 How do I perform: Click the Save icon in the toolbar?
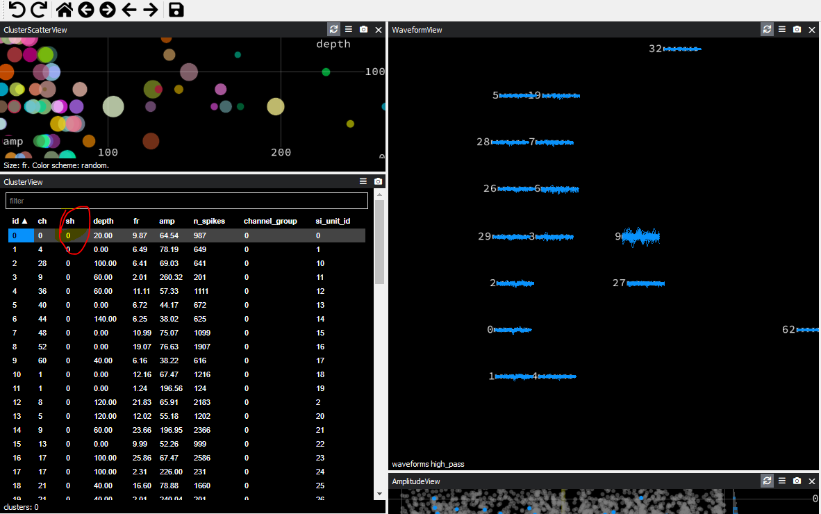[x=175, y=10]
